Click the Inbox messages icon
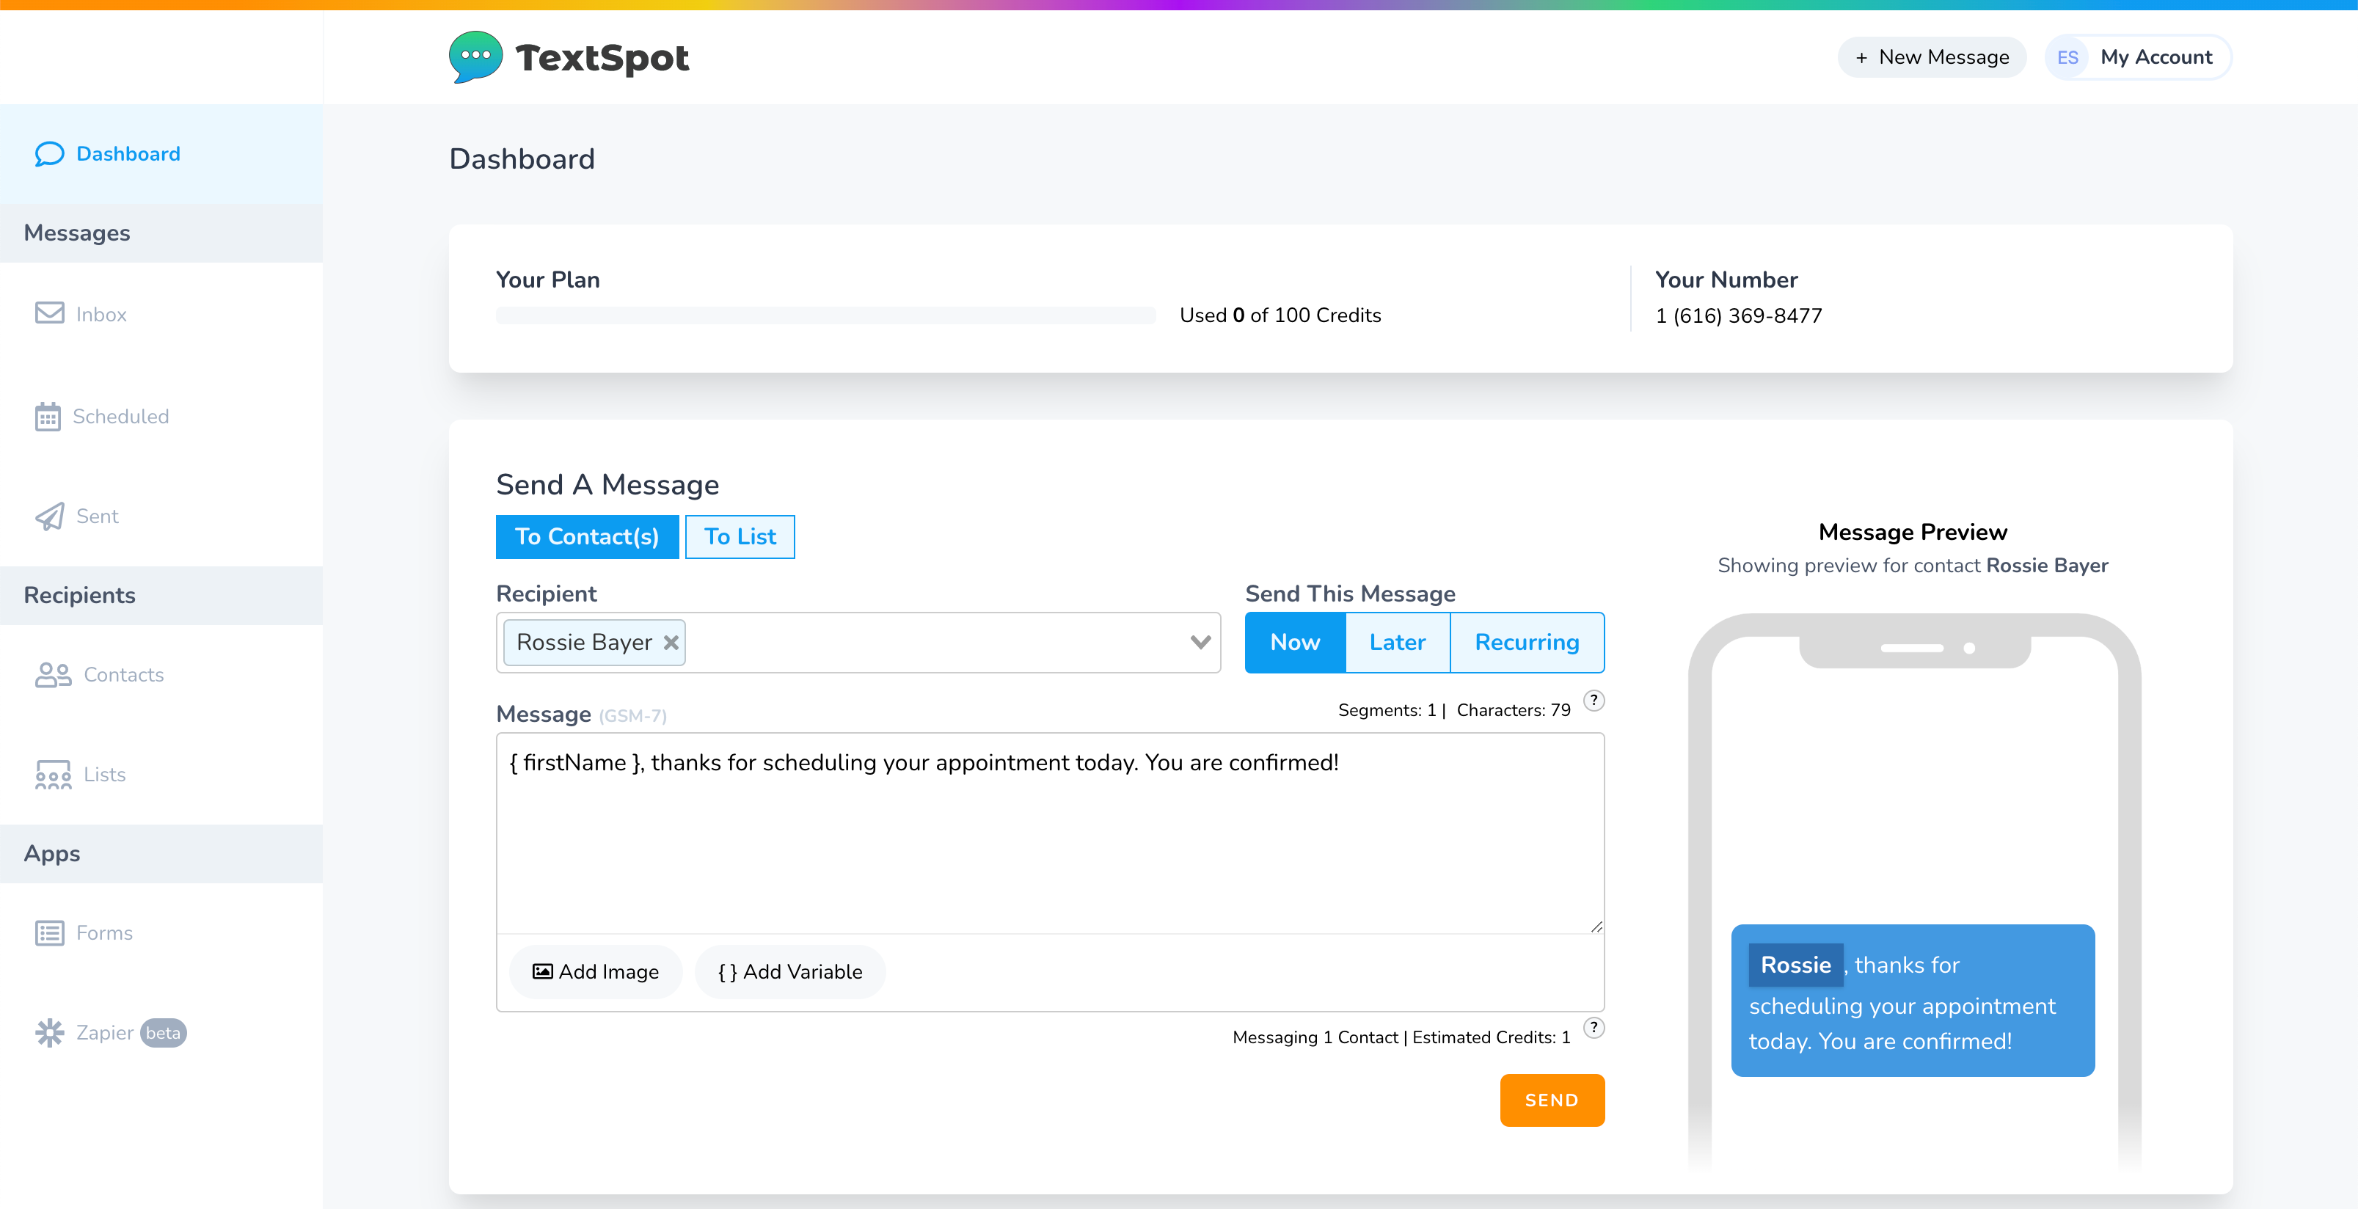This screenshot has height=1209, width=2358. 49,315
